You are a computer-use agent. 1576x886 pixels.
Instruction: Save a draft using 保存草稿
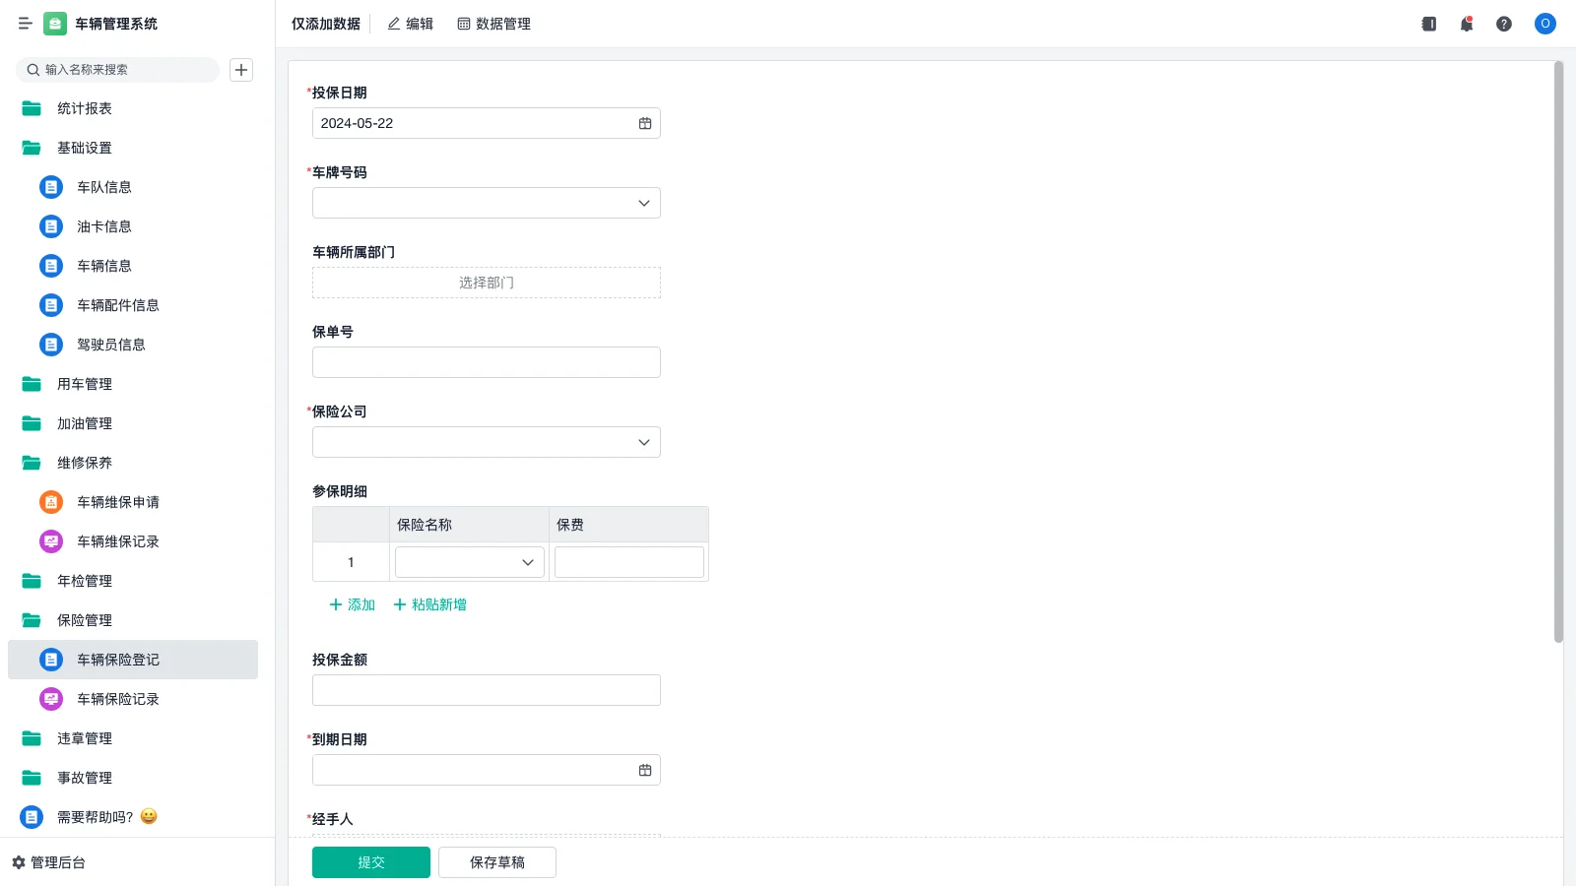496,861
